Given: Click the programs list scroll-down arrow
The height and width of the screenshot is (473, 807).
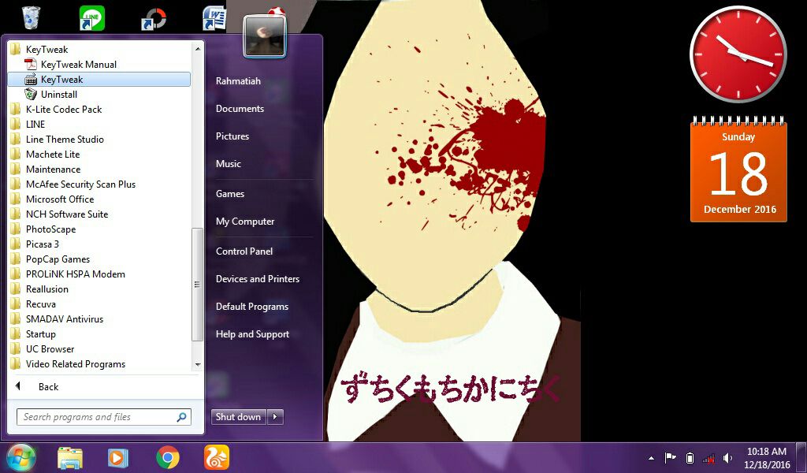Looking at the screenshot, I should [x=198, y=365].
